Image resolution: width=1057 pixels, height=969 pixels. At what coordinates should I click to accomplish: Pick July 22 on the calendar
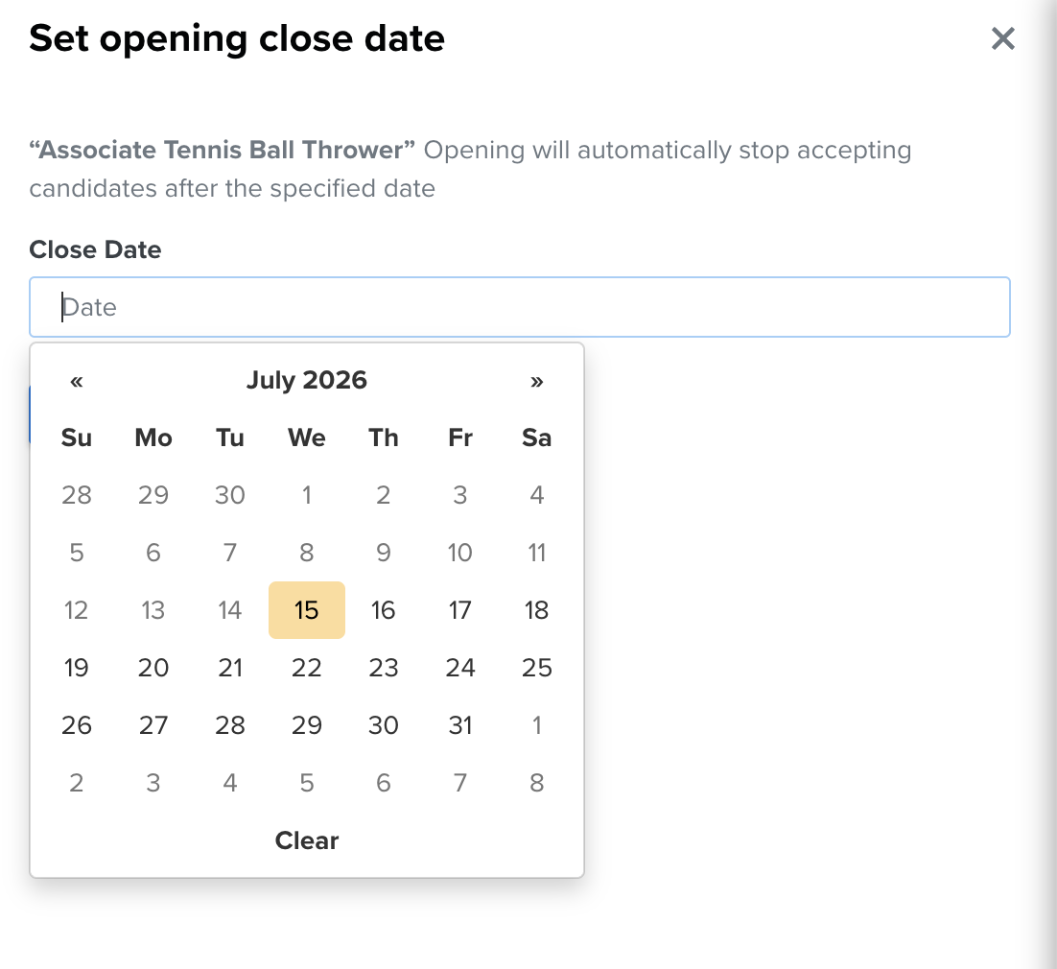click(307, 668)
